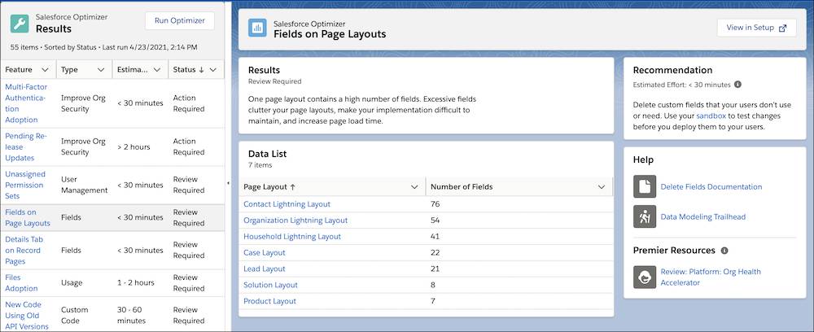
Task: Click the Org Health Accelerator avatar icon
Action: [644, 277]
